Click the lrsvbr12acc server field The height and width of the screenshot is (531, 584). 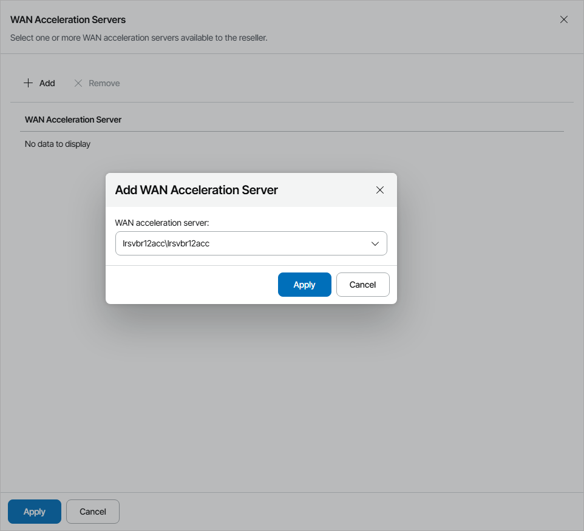[x=243, y=243]
